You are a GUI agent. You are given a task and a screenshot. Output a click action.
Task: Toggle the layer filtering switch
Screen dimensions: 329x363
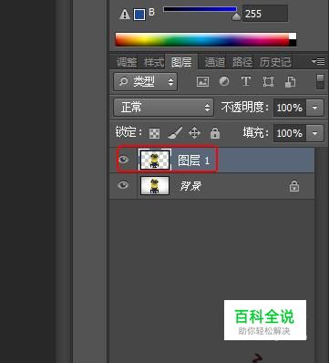click(320, 82)
